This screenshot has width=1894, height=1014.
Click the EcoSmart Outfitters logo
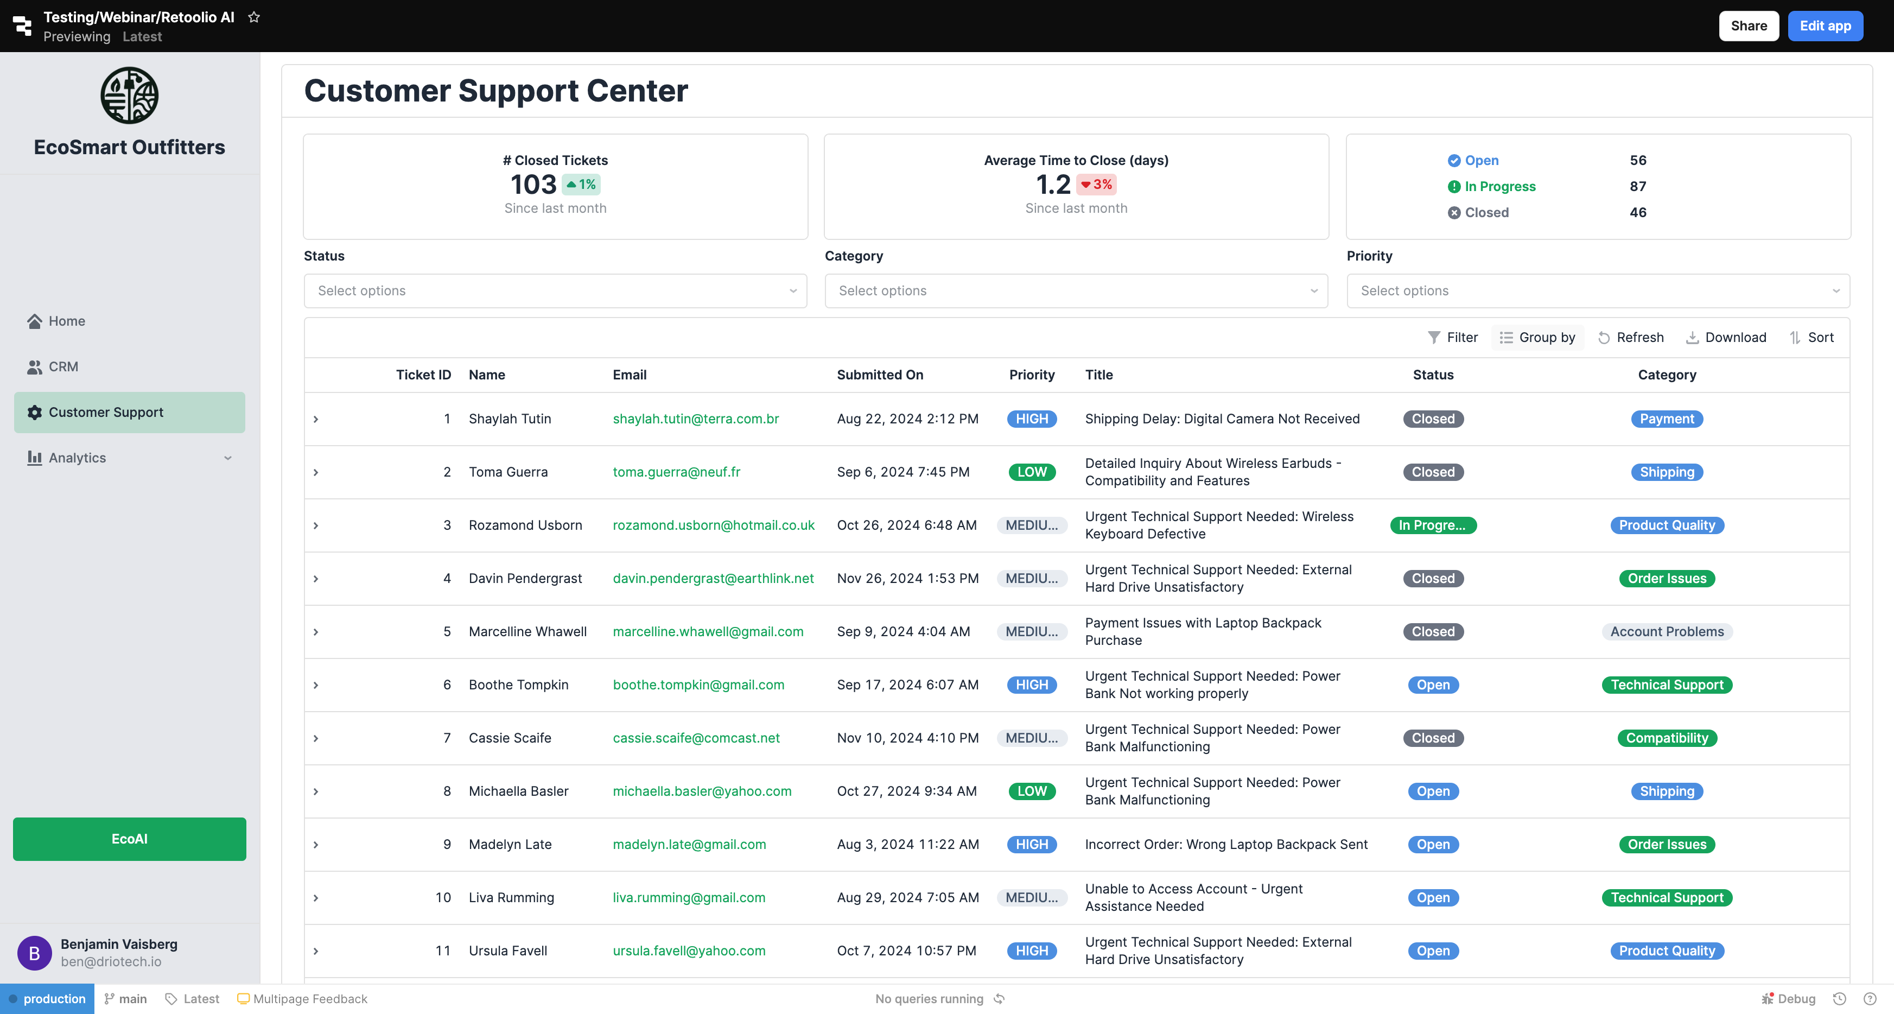pos(129,96)
